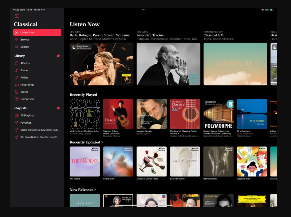Click the Apple Music Classical subtitle

(219, 39)
